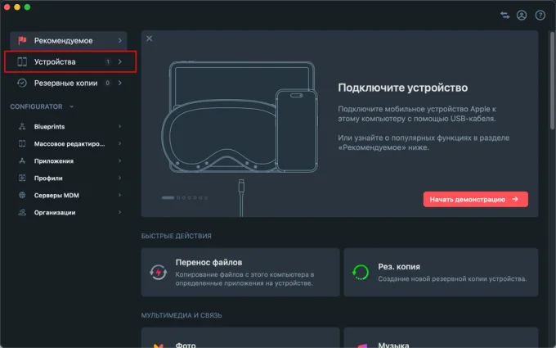Open the Рез. копия quick action card

(x=441, y=273)
